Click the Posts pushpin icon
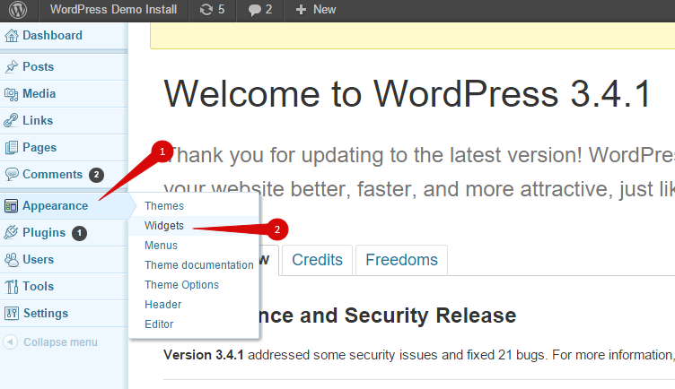 click(x=12, y=66)
